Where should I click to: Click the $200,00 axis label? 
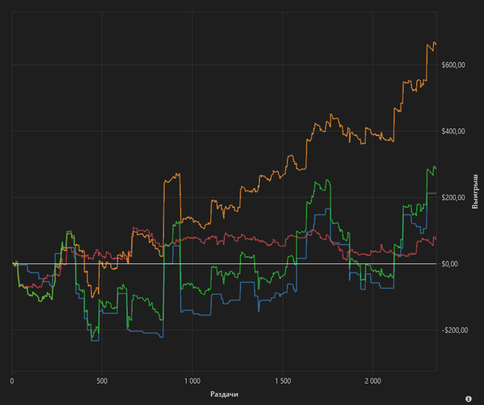(x=453, y=197)
